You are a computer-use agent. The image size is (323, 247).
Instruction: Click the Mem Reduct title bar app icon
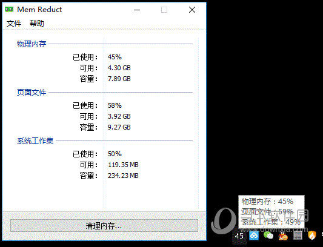[x=9, y=10]
